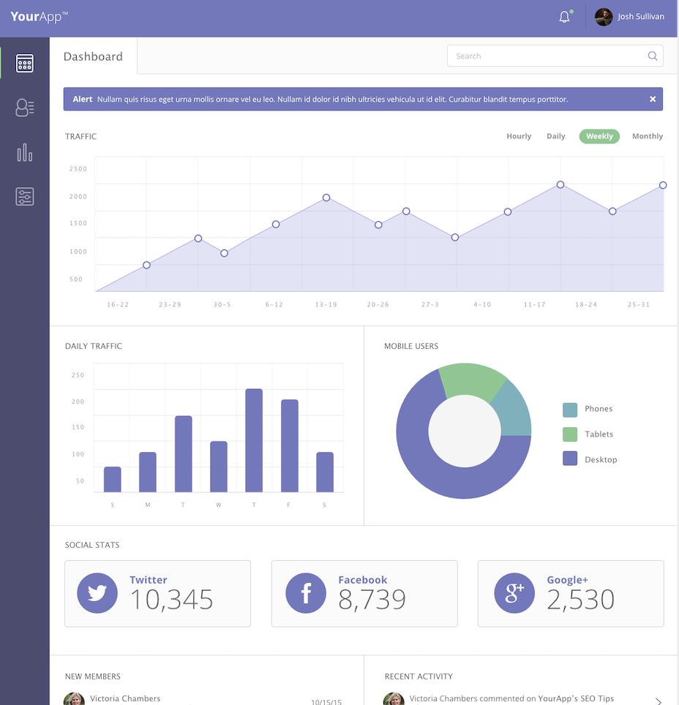Click the Phones color swatch in legend
The width and height of the screenshot is (679, 705).
(571, 409)
